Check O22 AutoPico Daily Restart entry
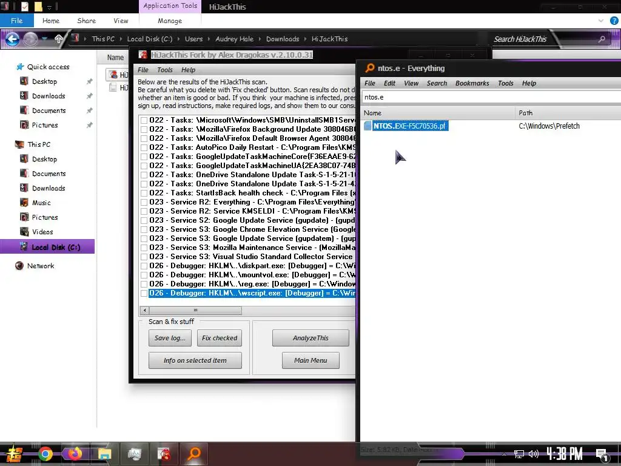 click(144, 147)
